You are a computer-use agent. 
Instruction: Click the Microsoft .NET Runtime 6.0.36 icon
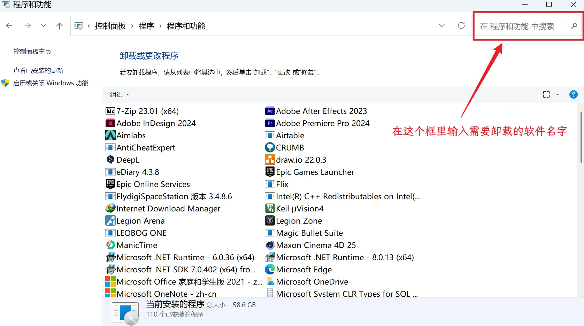tap(110, 257)
